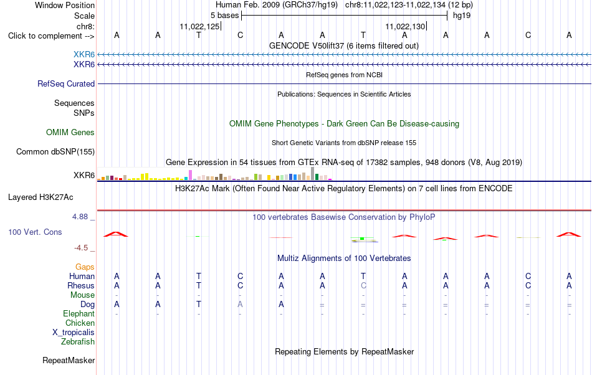This screenshot has width=592, height=375.
Task: Click the T base in the Dog row
Action: (199, 304)
